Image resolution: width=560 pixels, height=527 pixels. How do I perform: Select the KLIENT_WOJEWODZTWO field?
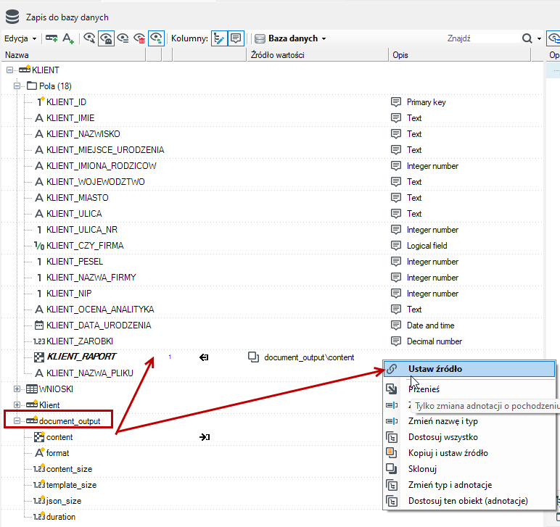(x=96, y=182)
